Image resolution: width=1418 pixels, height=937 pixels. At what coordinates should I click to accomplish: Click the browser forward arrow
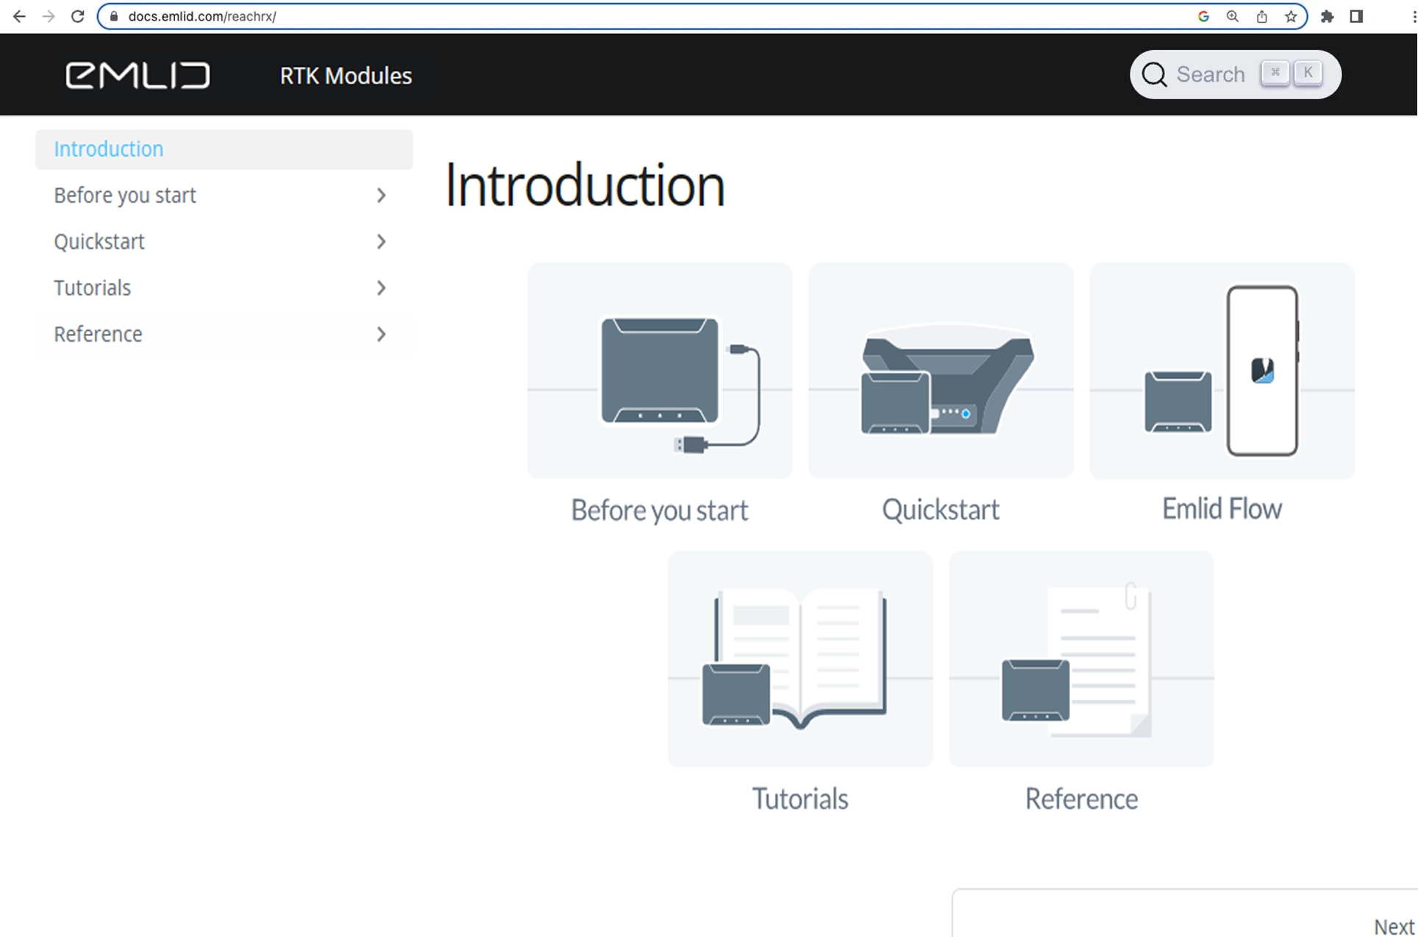[x=49, y=16]
